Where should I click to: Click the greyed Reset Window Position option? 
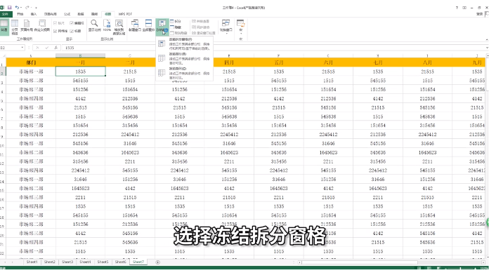click(204, 33)
